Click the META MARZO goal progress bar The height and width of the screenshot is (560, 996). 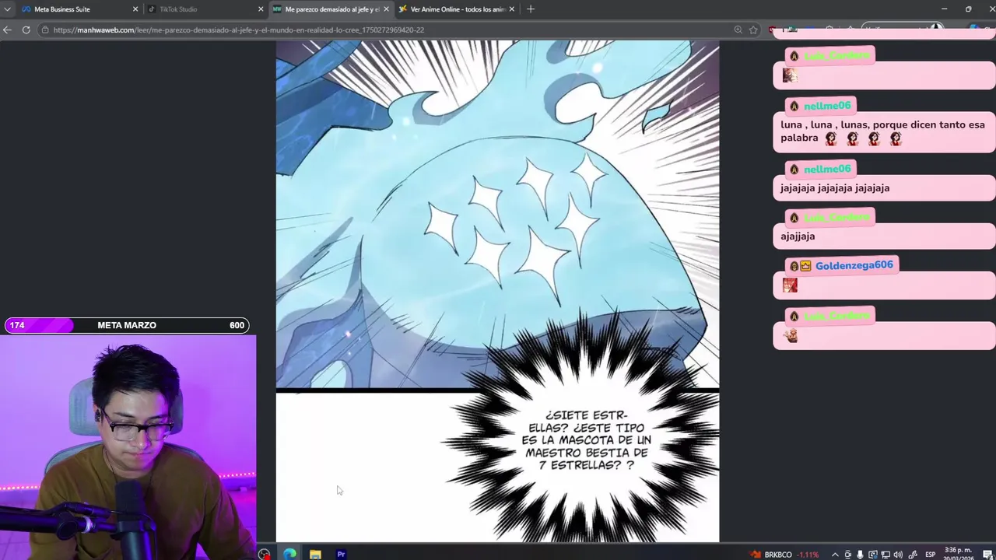(127, 325)
